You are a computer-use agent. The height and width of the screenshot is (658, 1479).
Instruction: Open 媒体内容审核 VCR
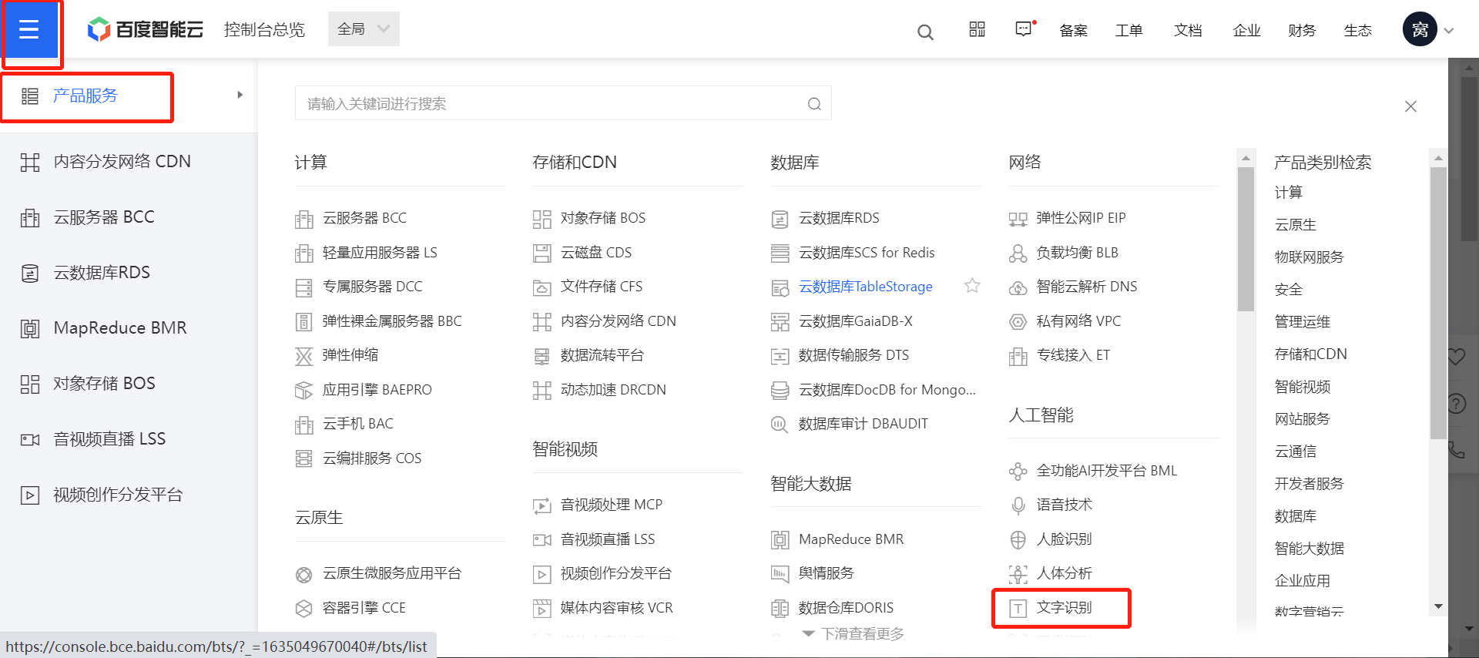(x=616, y=608)
